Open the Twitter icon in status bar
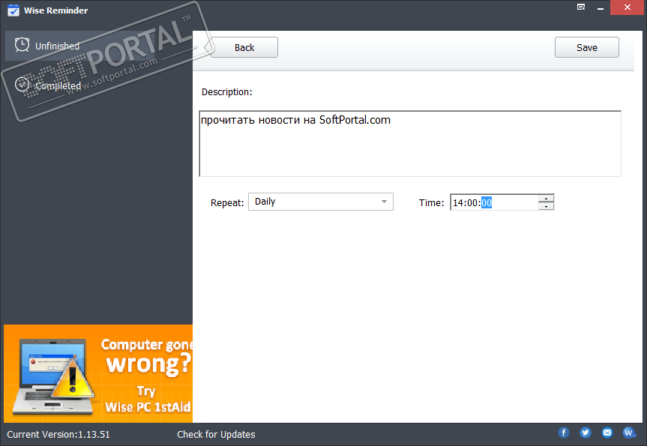647x446 pixels. 585,433
